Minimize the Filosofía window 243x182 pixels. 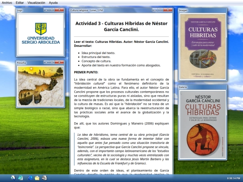tap(46, 62)
